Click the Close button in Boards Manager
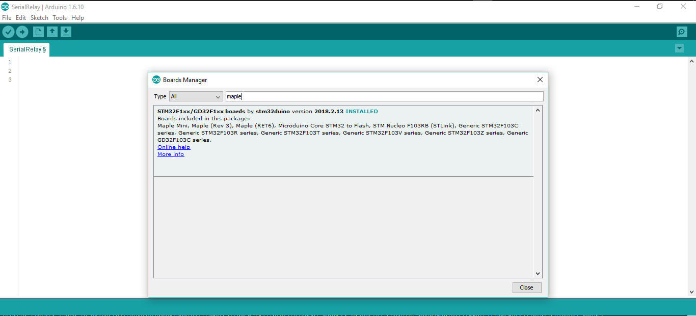This screenshot has width=696, height=316. tap(527, 287)
